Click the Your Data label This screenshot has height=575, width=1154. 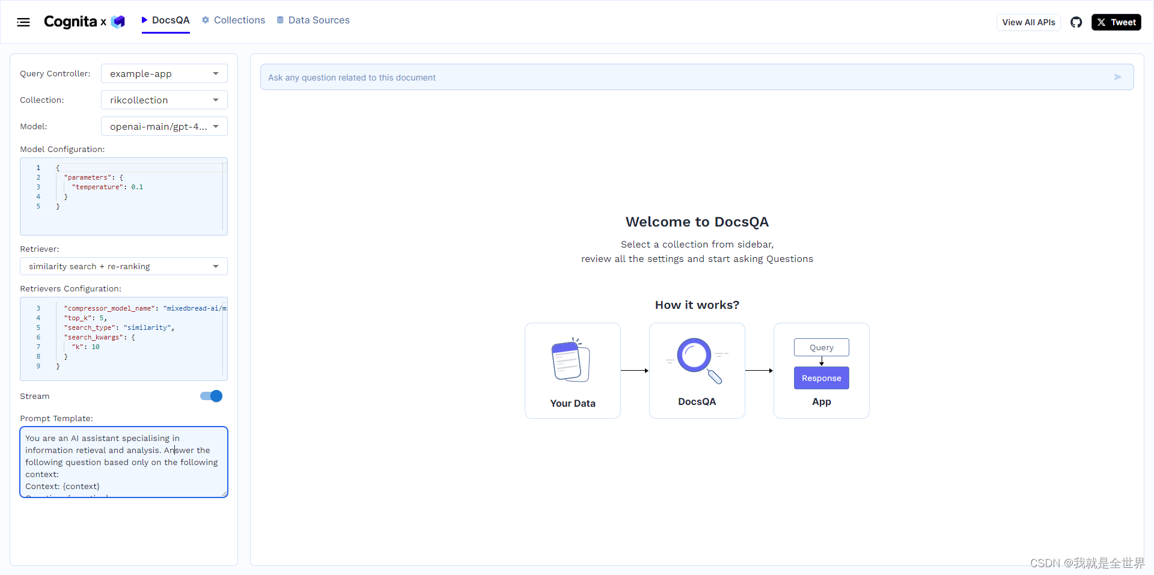coord(573,403)
